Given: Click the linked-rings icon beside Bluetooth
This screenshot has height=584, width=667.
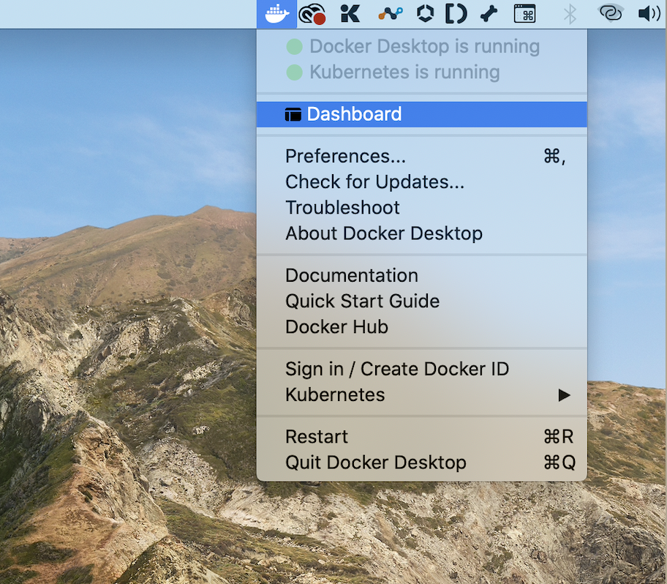Looking at the screenshot, I should coord(609,13).
